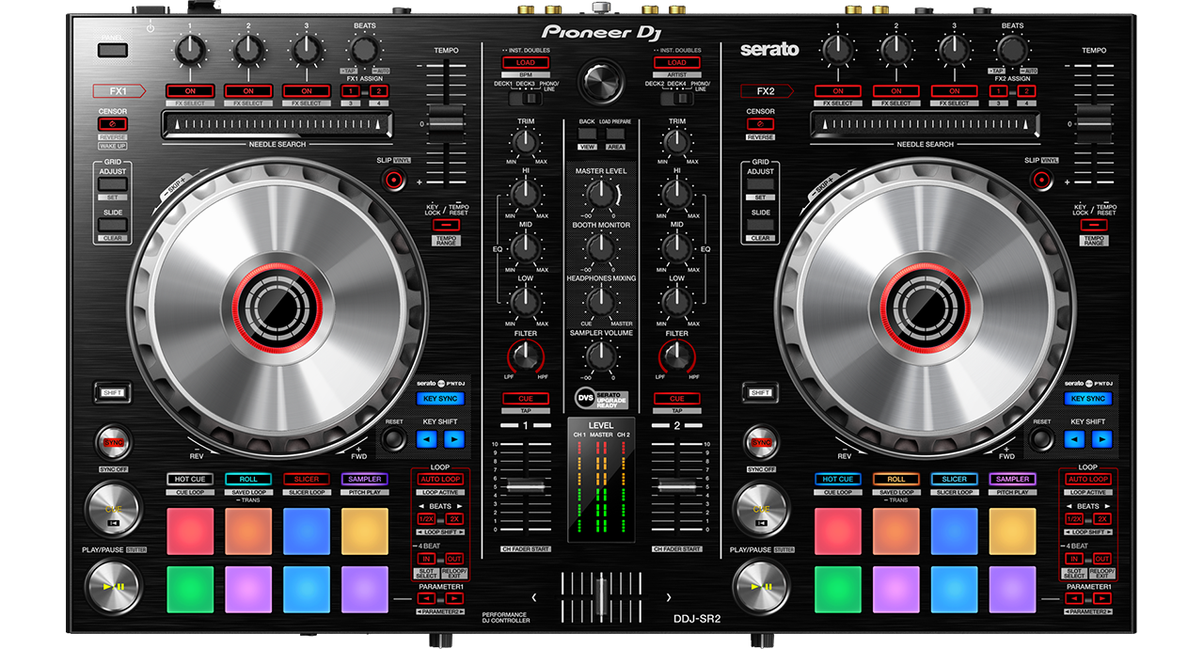Switch right deck pads to SAMPLER mode
The image size is (1204, 649).
(x=1012, y=479)
